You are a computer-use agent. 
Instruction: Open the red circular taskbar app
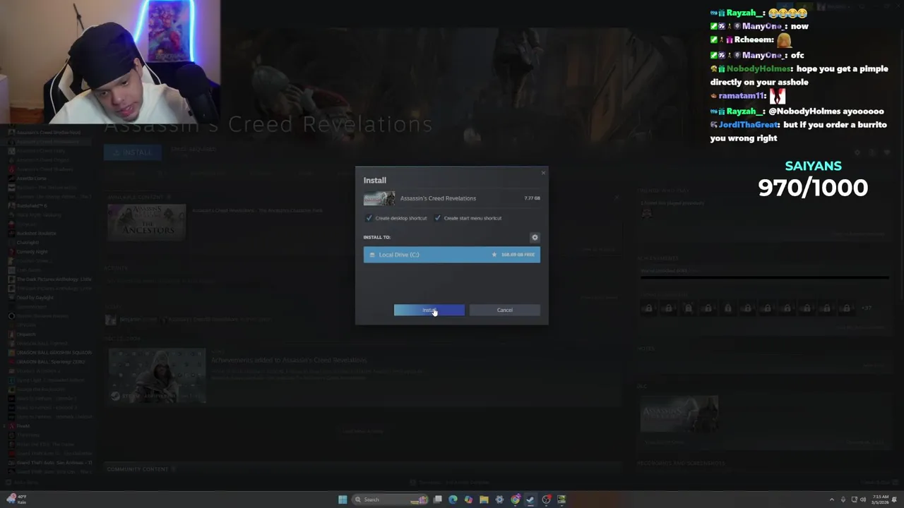click(546, 500)
